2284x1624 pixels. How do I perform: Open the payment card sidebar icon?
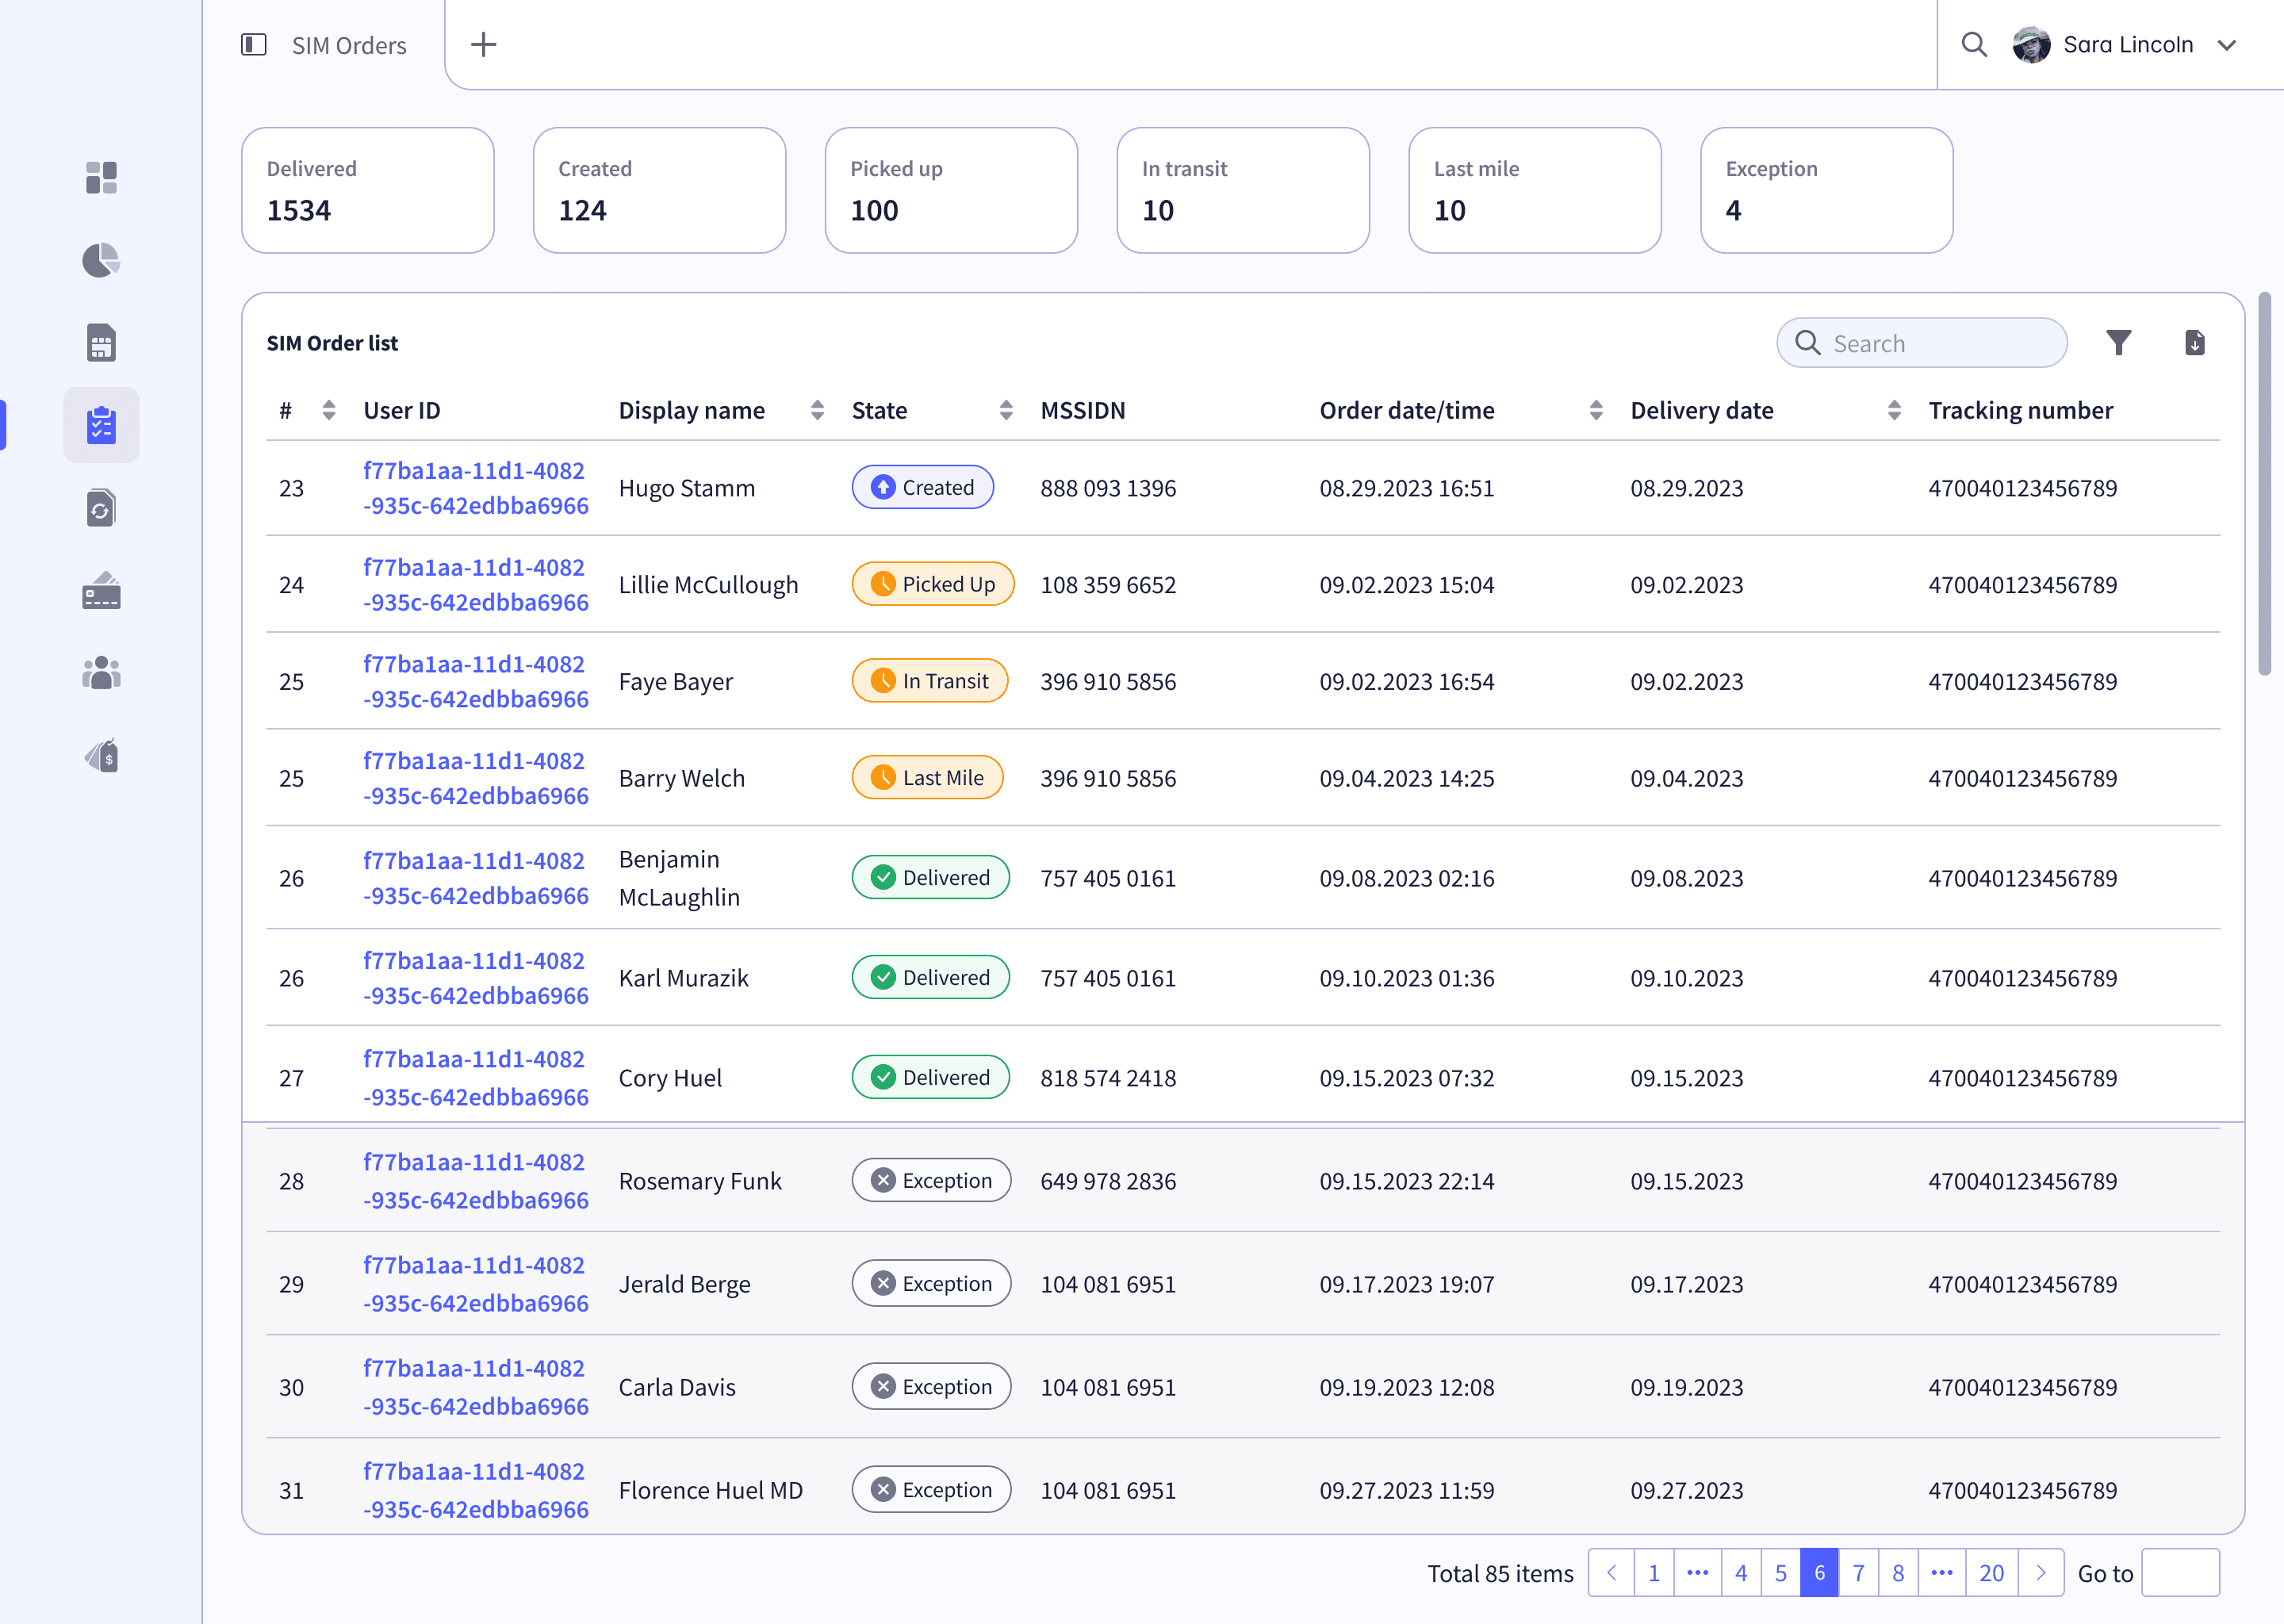pos(101,591)
